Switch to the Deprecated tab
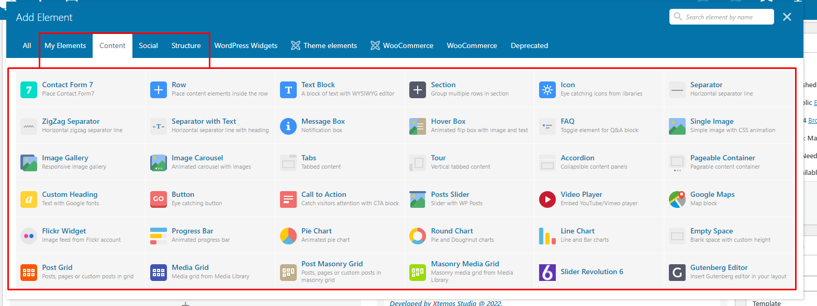This screenshot has width=817, height=306. coord(530,45)
